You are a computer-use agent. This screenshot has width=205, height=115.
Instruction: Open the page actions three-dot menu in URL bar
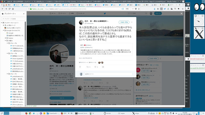[x=133, y=9]
